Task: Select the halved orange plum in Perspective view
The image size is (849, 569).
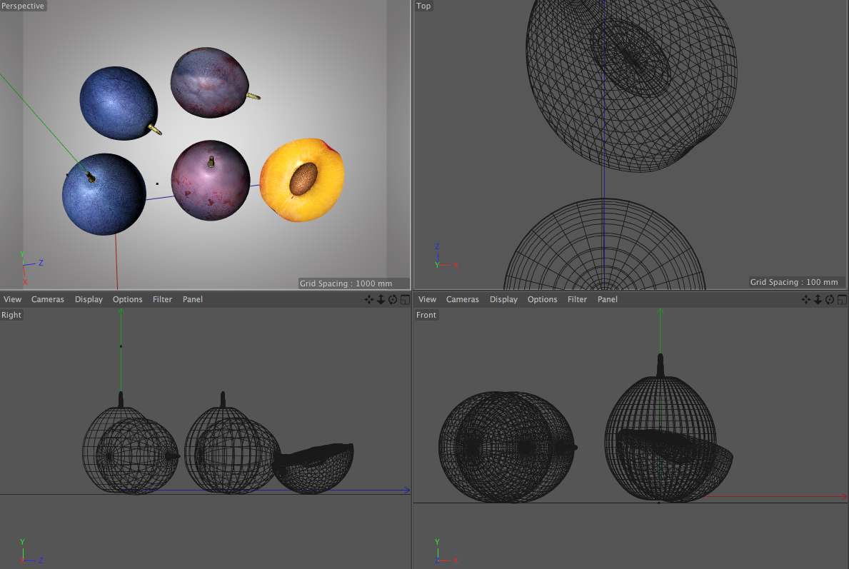Action: (302, 180)
